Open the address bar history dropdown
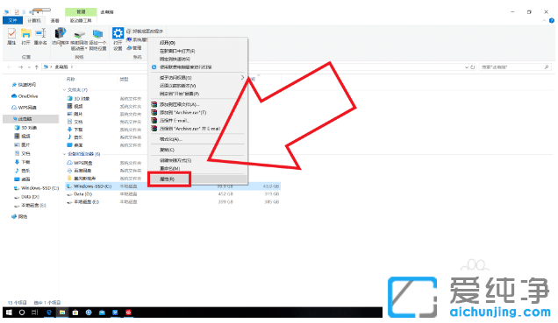The height and width of the screenshot is (323, 558). (x=467, y=67)
